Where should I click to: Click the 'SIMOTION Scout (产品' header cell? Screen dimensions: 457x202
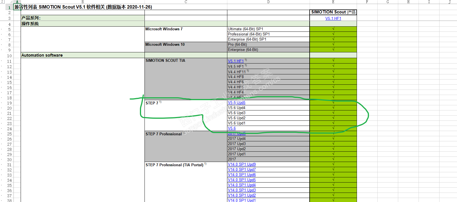coord(333,12)
